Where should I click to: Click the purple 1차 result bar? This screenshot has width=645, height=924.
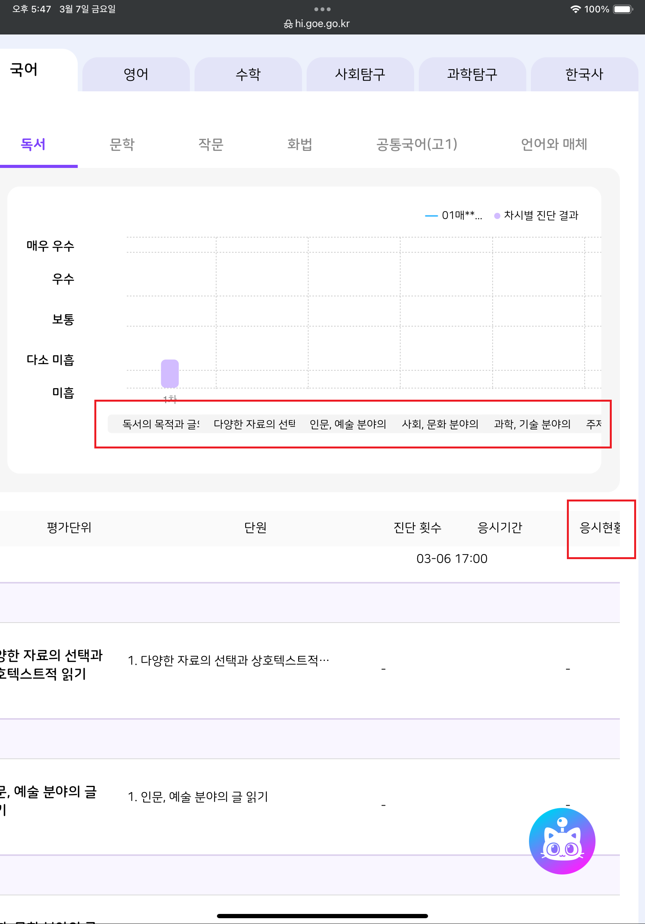tap(170, 373)
